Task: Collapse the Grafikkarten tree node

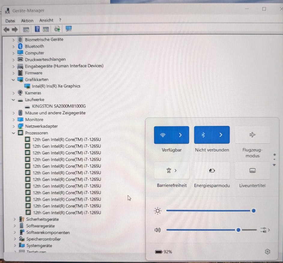Action: [13, 80]
